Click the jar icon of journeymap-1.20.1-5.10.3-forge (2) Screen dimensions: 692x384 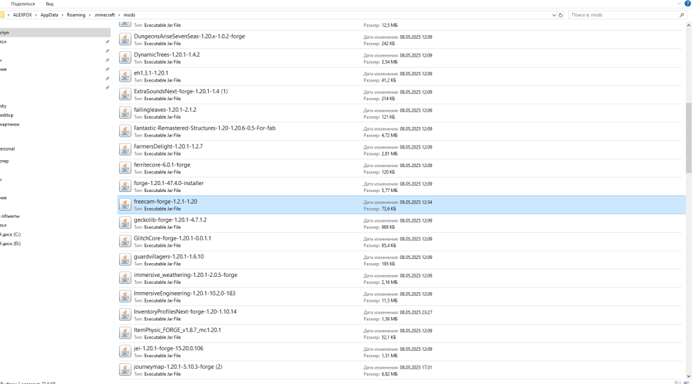(x=125, y=369)
